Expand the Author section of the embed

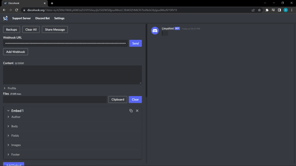pyautogui.click(x=16, y=117)
